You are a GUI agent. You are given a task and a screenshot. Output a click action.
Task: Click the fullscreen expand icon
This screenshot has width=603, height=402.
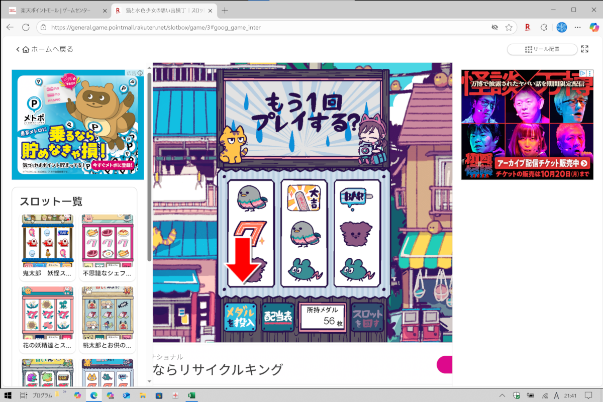pyautogui.click(x=584, y=49)
